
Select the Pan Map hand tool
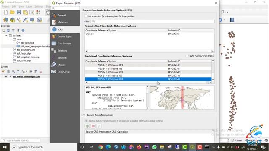(47, 12)
